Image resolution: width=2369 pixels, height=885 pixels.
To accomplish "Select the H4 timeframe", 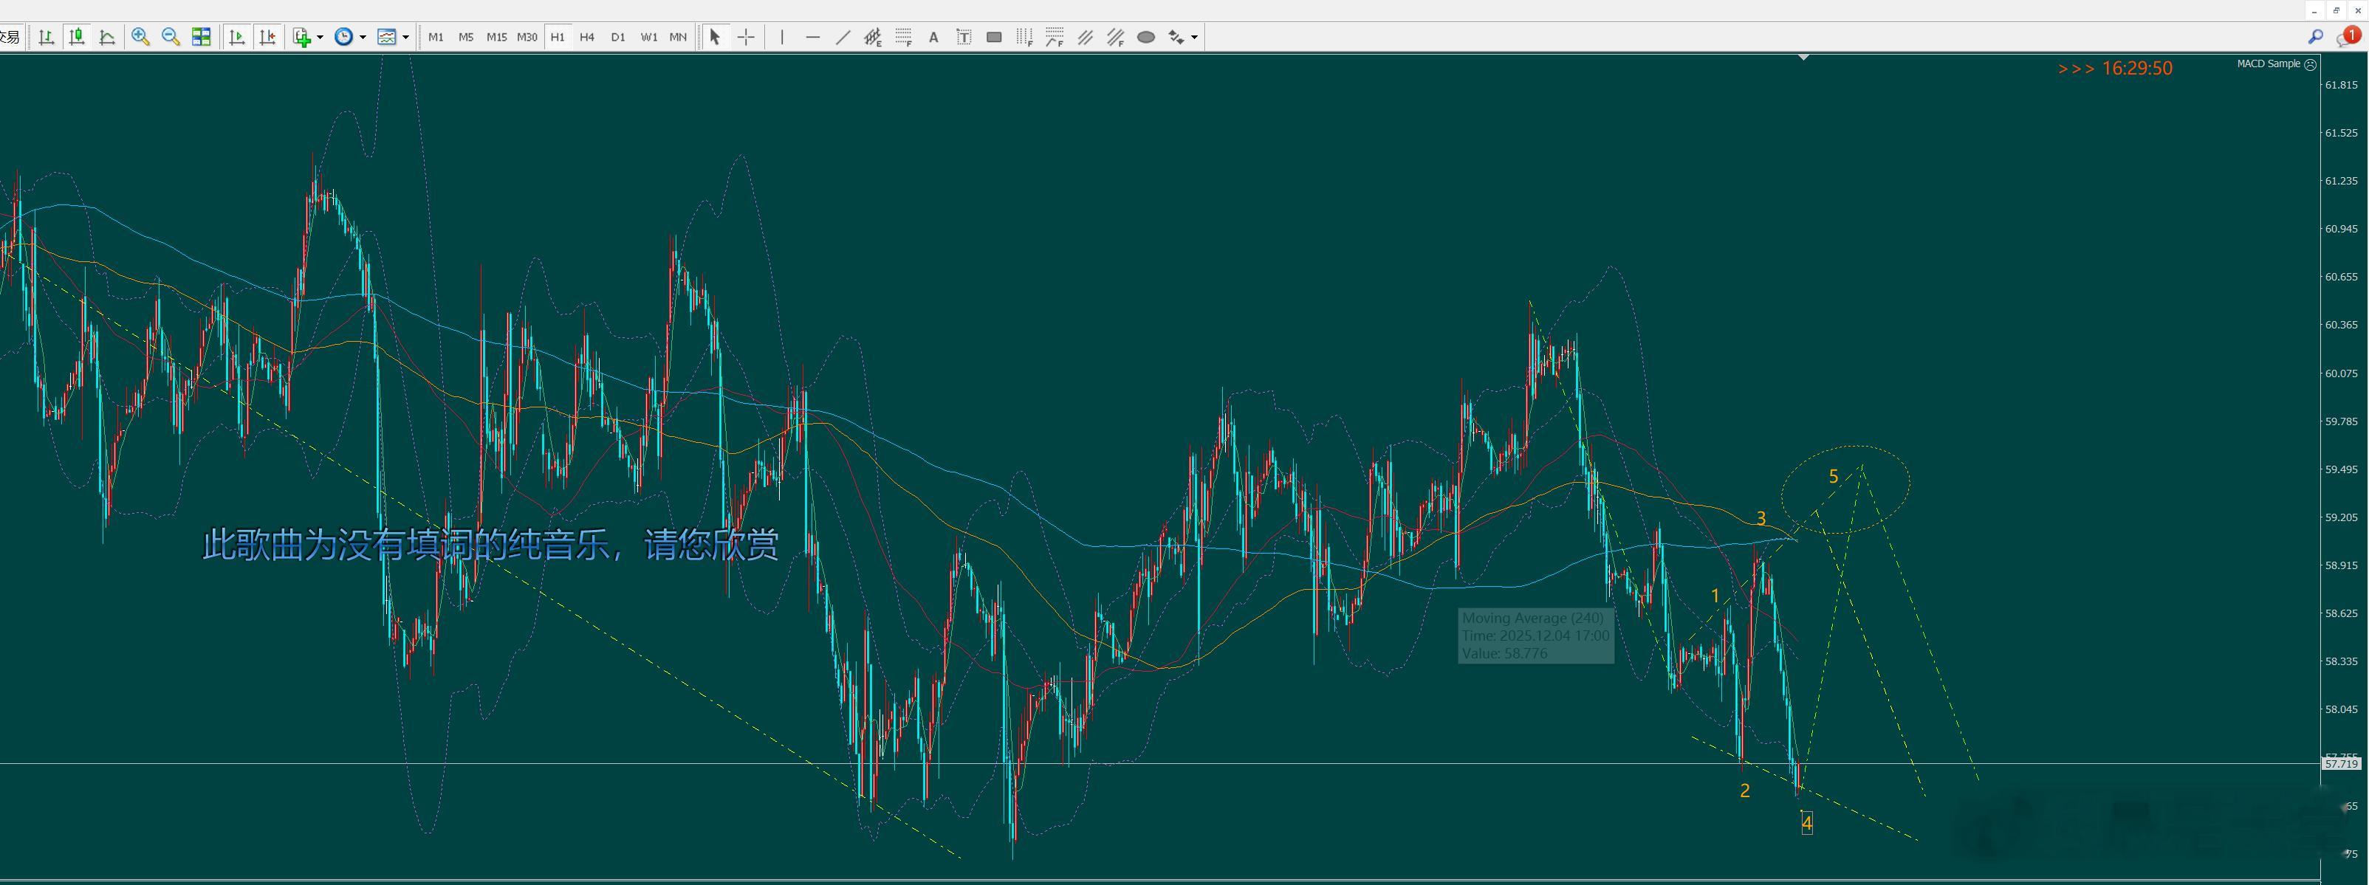I will (587, 37).
